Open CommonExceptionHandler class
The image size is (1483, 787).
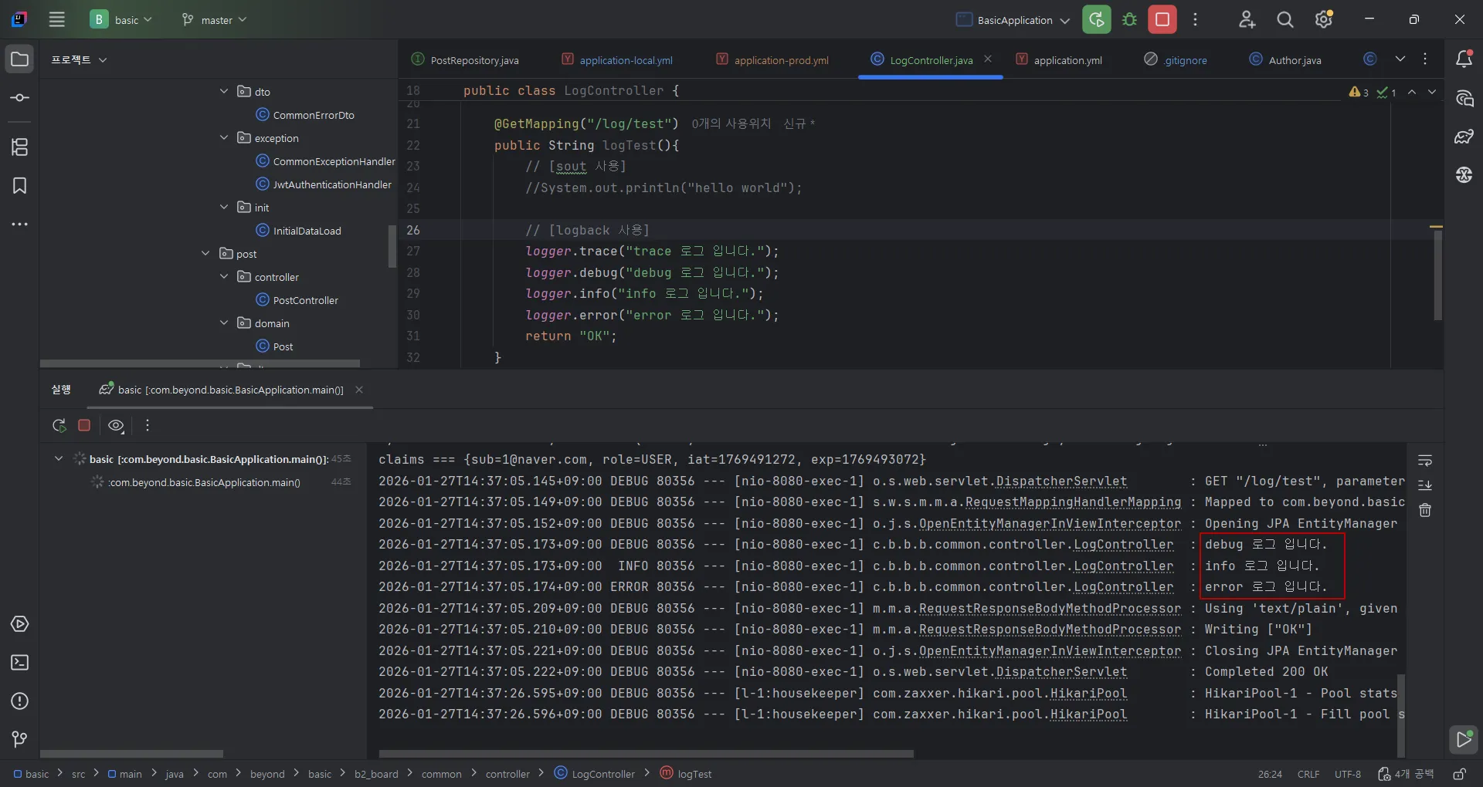[325, 161]
